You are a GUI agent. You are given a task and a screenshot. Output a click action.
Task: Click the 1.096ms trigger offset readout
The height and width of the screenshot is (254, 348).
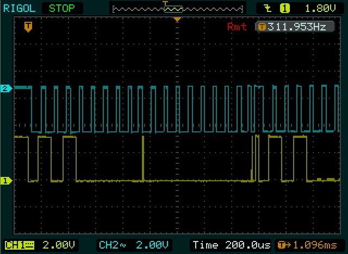point(308,245)
